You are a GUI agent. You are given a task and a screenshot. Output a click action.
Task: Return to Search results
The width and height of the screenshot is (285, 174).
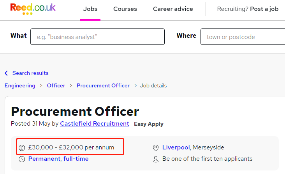[30, 73]
